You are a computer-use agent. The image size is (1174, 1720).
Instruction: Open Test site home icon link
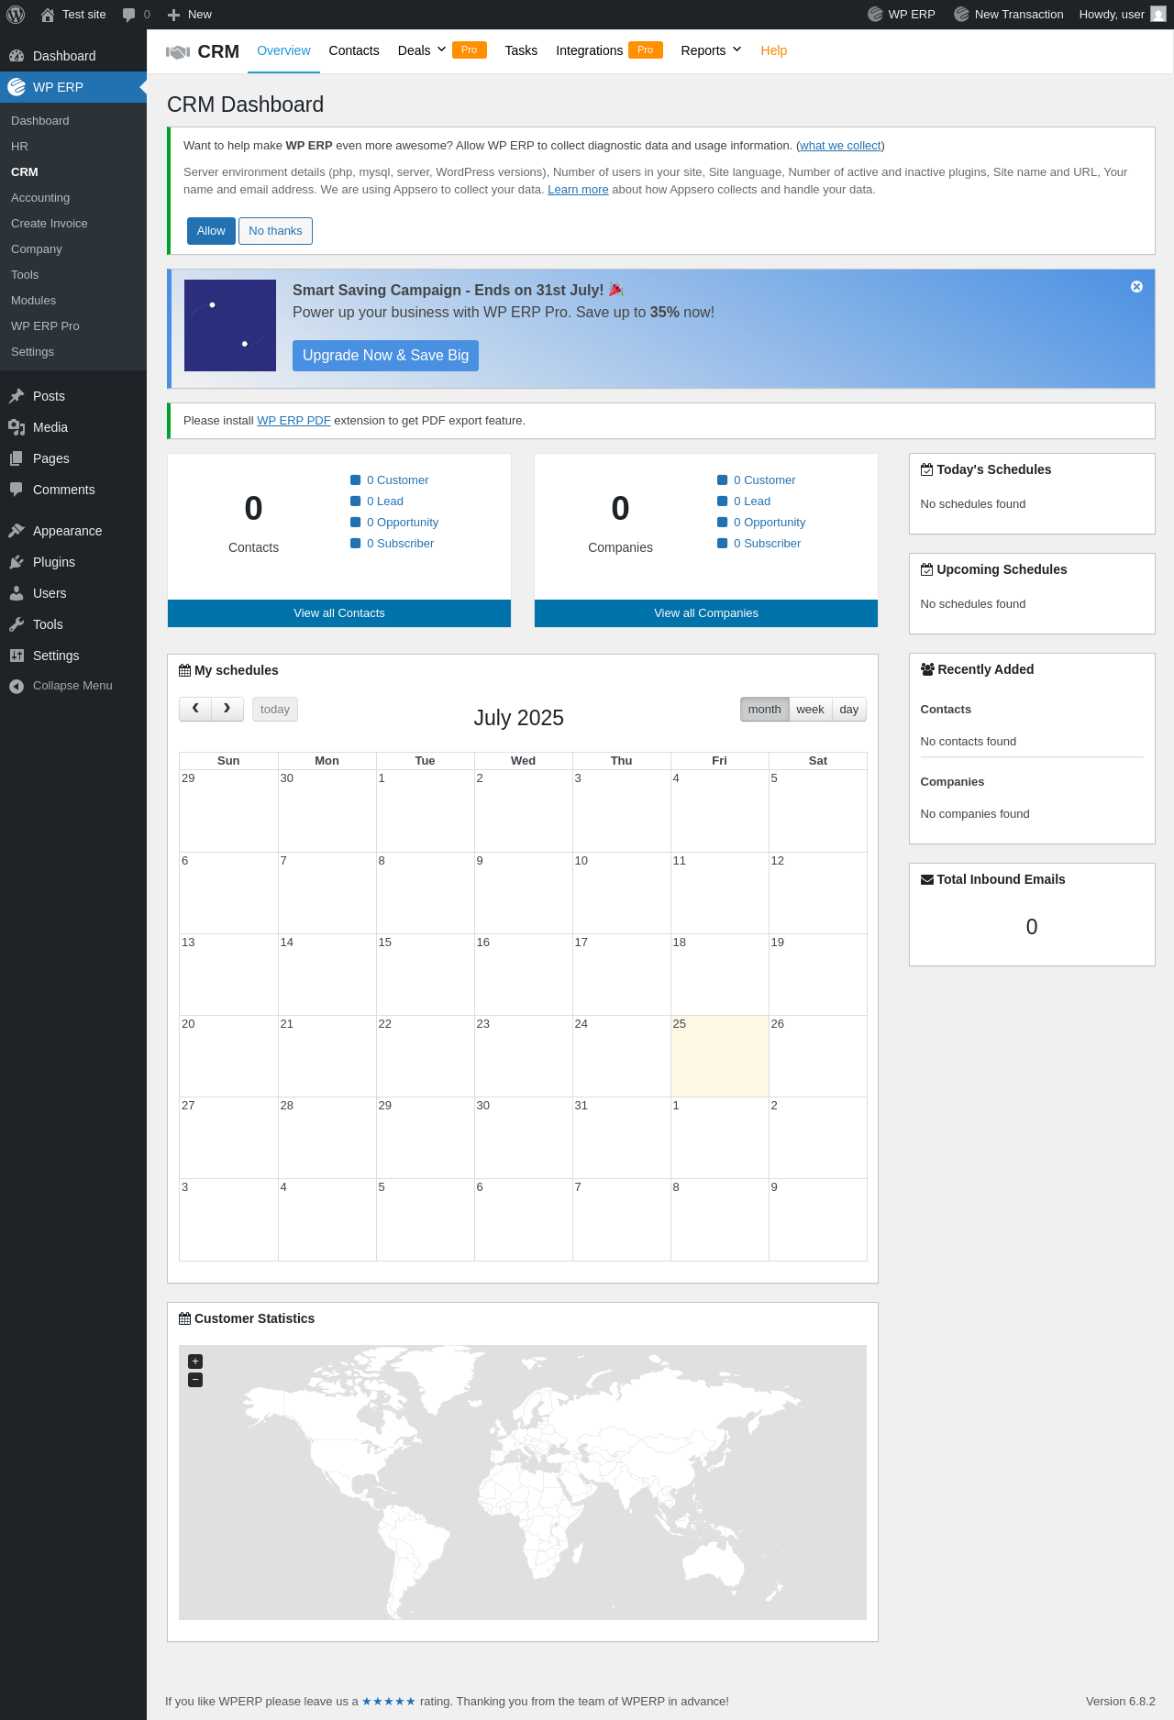48,15
